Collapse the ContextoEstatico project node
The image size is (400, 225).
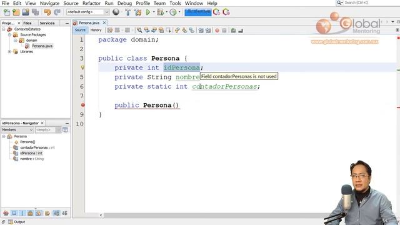tap(4, 29)
